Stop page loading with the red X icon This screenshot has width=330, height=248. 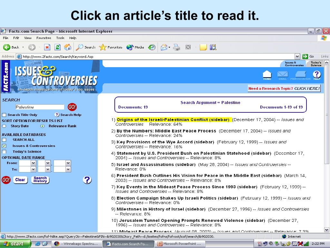coord(47,47)
